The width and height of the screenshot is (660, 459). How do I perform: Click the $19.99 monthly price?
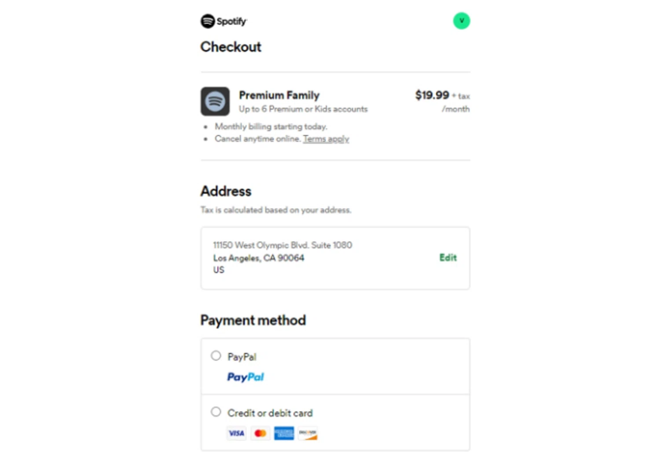(432, 95)
